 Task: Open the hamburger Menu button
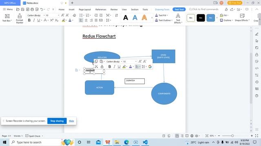8,9
